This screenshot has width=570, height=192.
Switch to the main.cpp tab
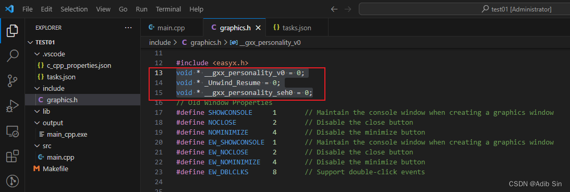[x=172, y=28]
